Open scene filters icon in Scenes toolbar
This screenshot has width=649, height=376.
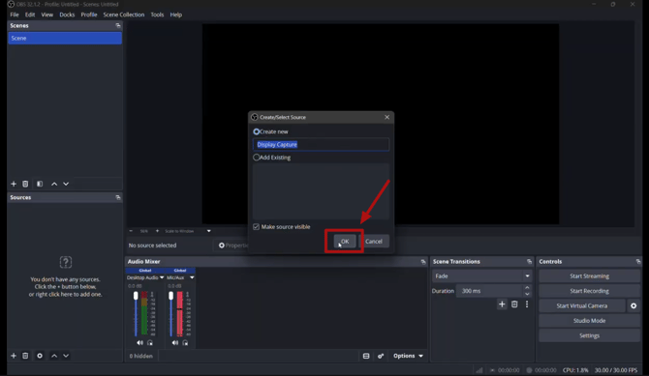pos(40,184)
